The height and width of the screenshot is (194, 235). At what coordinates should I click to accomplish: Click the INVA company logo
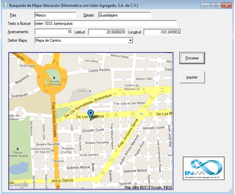pyautogui.click(x=204, y=168)
